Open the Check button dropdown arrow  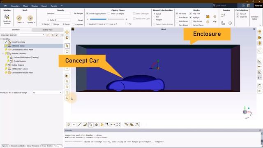click(23, 23)
